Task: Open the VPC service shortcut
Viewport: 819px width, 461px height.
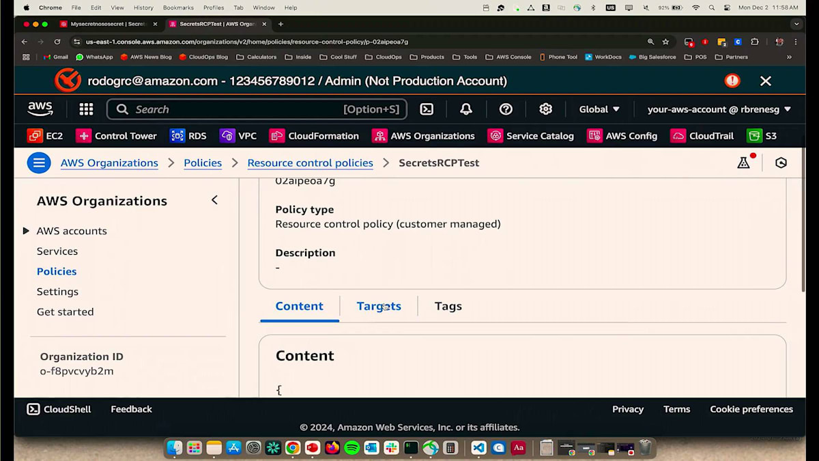Action: pos(238,136)
